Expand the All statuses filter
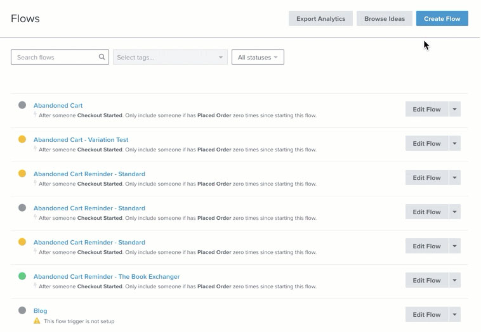The image size is (481, 332). [x=258, y=57]
